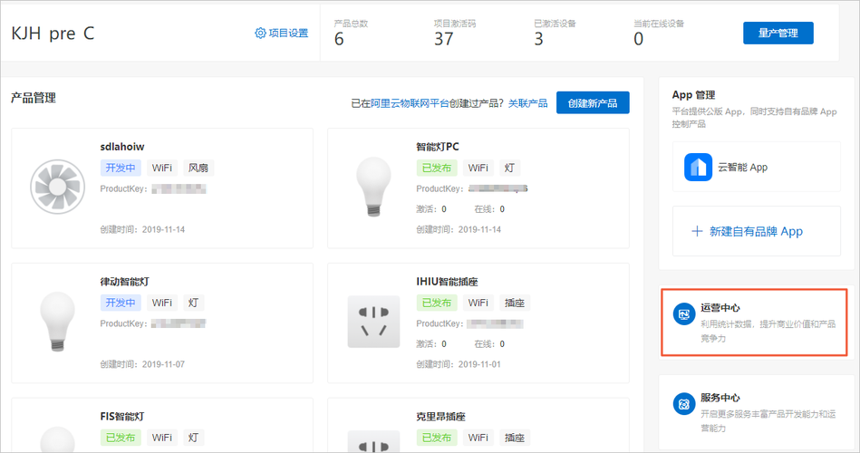Click the 插座 tag on IHIU智能插座
The width and height of the screenshot is (860, 453).
[x=515, y=303]
